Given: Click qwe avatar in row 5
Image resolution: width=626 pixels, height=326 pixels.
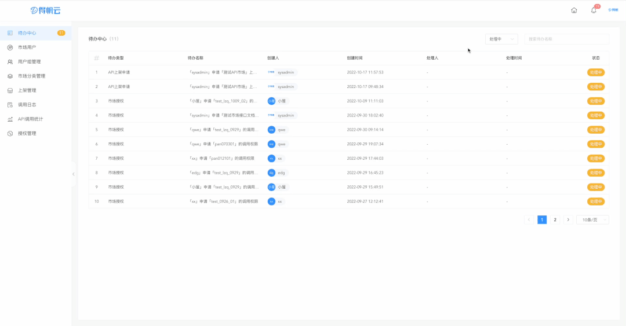Looking at the screenshot, I should pyautogui.click(x=271, y=130).
